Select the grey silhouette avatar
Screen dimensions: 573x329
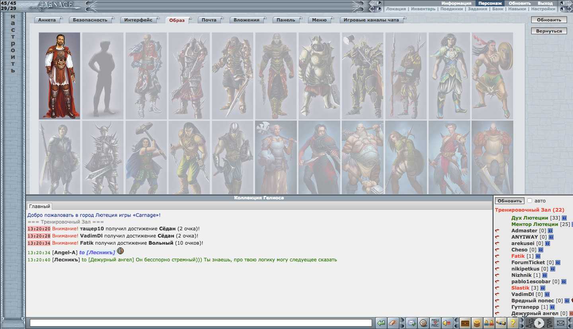[x=103, y=76]
